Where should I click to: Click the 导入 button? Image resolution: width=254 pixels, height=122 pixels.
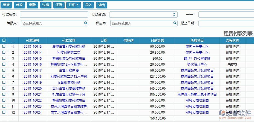pos(88,5)
